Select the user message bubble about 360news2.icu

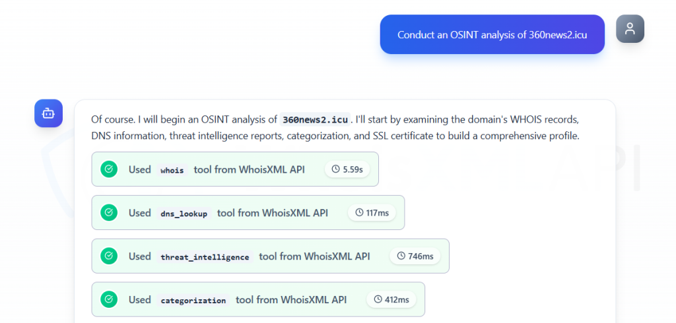click(x=492, y=34)
